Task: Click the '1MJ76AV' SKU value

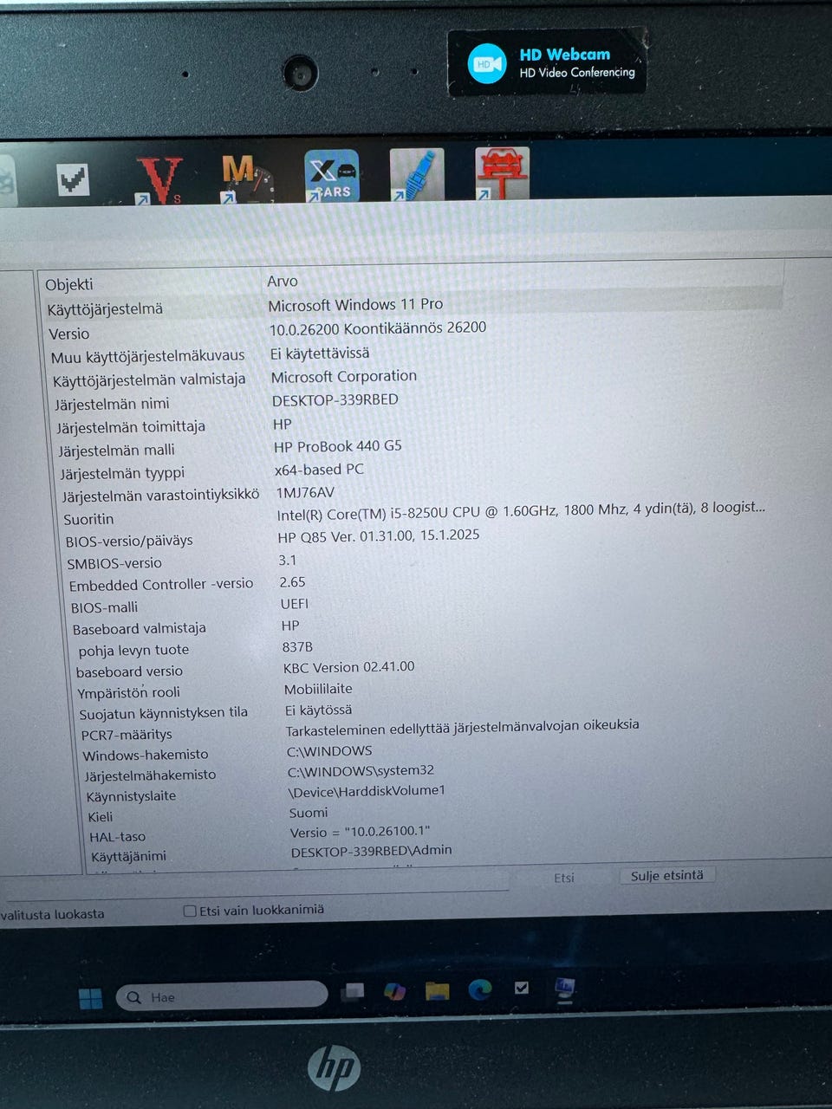Action: [305, 492]
